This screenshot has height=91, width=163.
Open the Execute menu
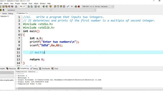pyautogui.click(x=24, y=3)
